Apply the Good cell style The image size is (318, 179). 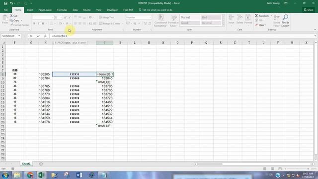190,23
